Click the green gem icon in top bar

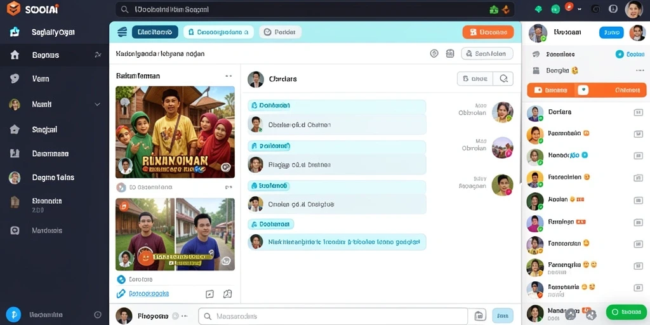click(x=538, y=9)
